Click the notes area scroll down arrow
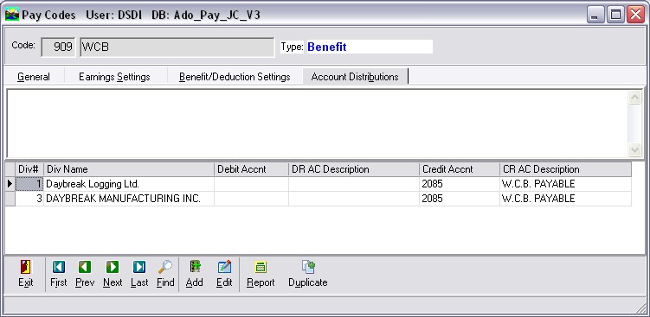650x317 pixels. [634, 149]
